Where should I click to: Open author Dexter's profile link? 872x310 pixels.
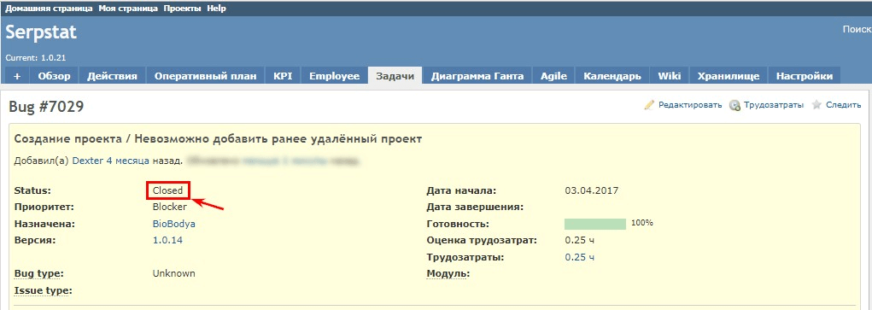coord(88,161)
